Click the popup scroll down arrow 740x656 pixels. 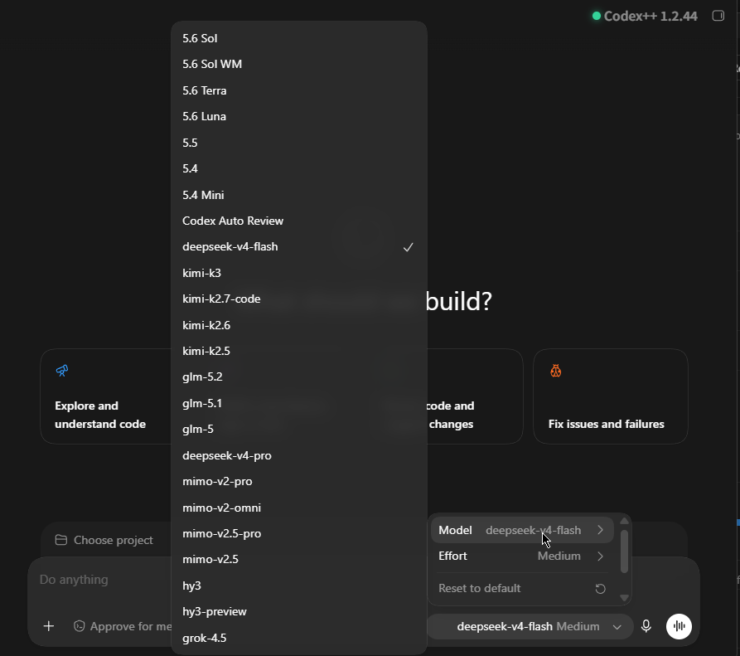click(624, 598)
